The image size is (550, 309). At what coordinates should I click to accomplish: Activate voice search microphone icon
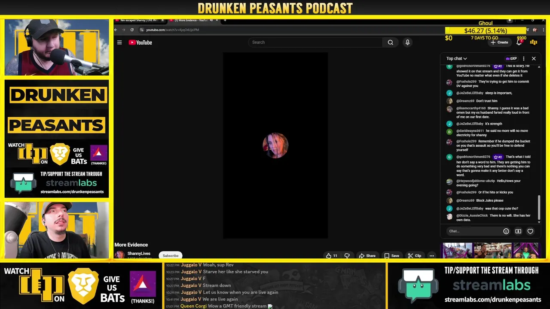click(407, 42)
